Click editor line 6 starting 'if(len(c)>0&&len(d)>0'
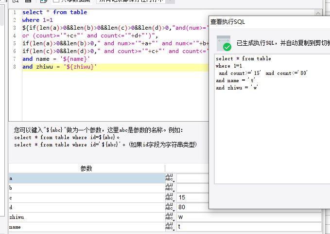This screenshot has width=330, height=234. coord(115,51)
